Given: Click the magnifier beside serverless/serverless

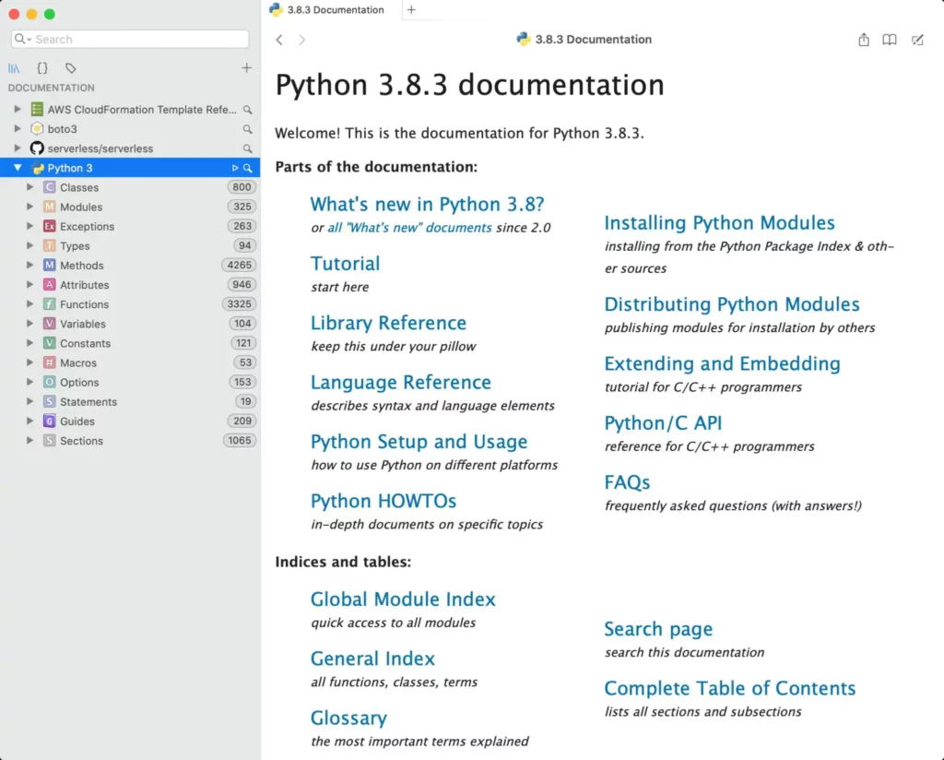Looking at the screenshot, I should [247, 148].
